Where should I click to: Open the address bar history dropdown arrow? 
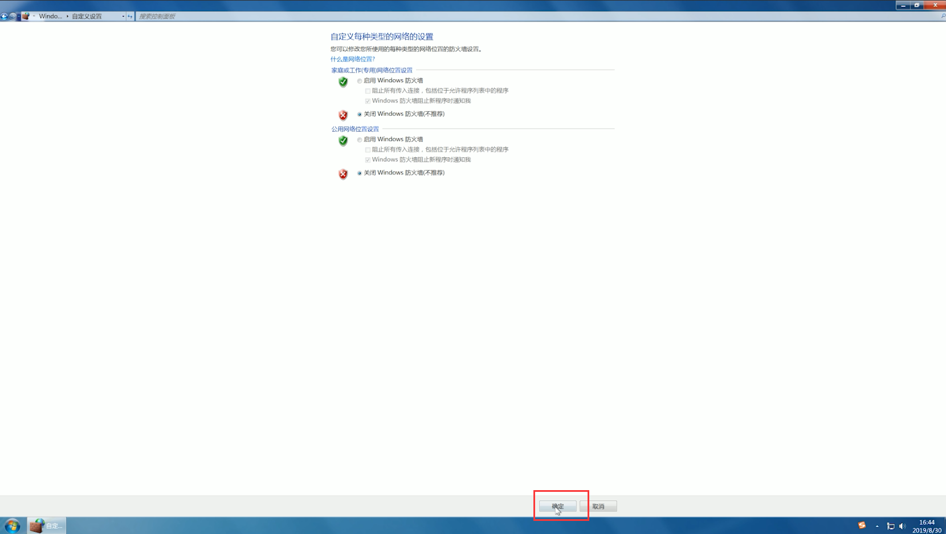[123, 17]
